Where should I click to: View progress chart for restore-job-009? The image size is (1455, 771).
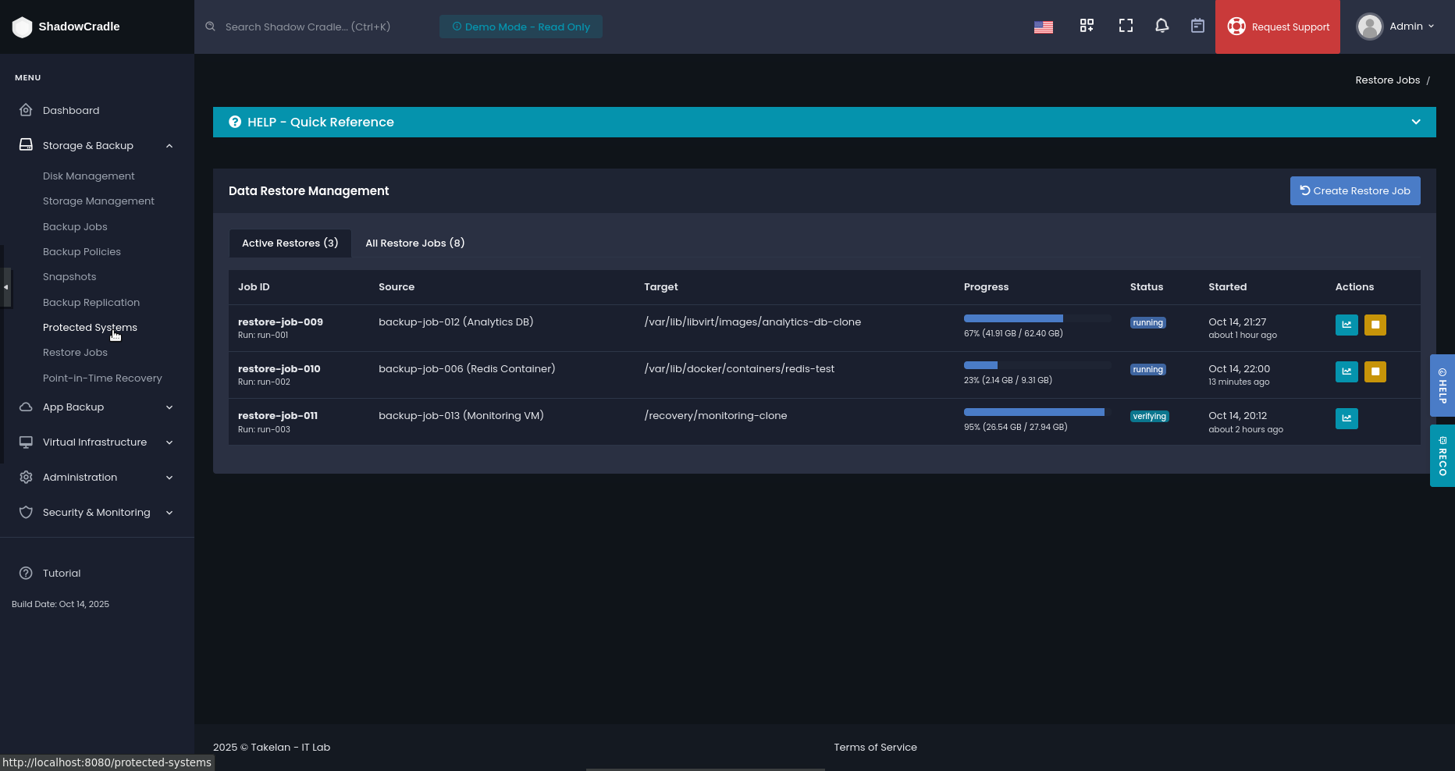click(x=1346, y=325)
